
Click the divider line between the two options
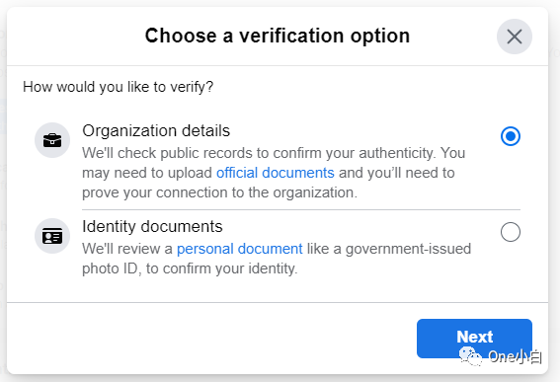(x=301, y=210)
